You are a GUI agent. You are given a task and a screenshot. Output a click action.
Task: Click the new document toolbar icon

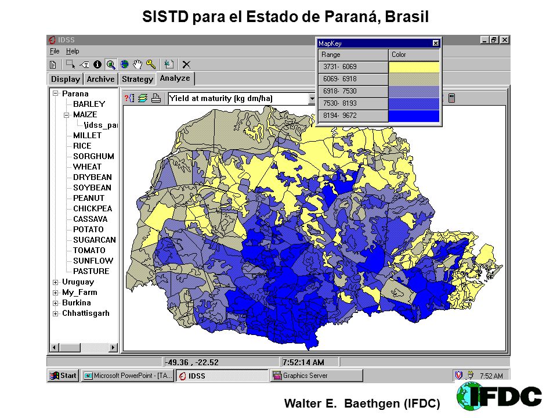click(53, 64)
